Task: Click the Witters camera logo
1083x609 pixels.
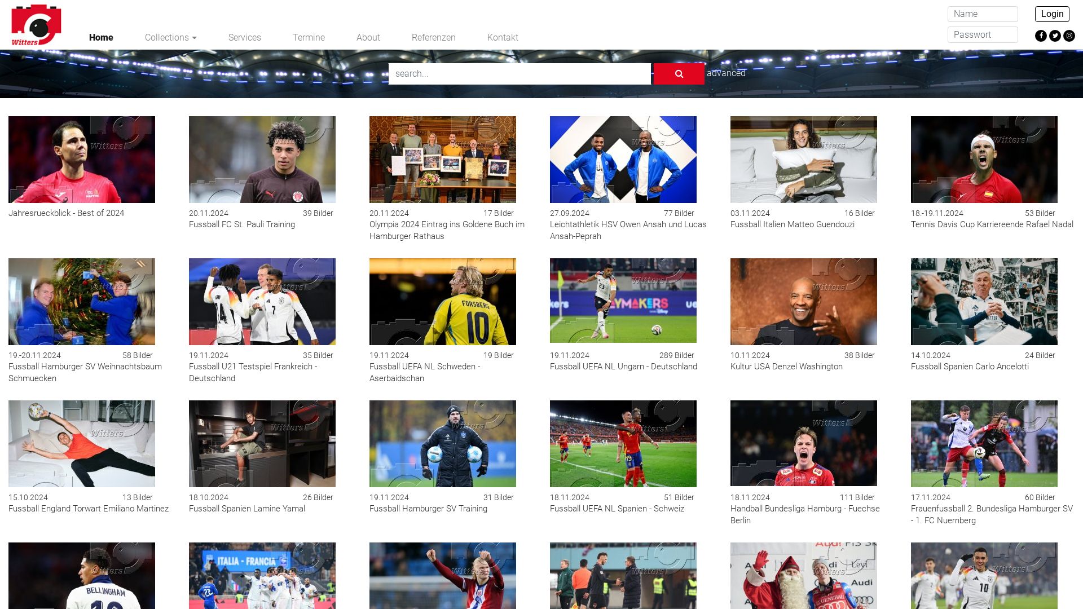Action: coord(36,25)
